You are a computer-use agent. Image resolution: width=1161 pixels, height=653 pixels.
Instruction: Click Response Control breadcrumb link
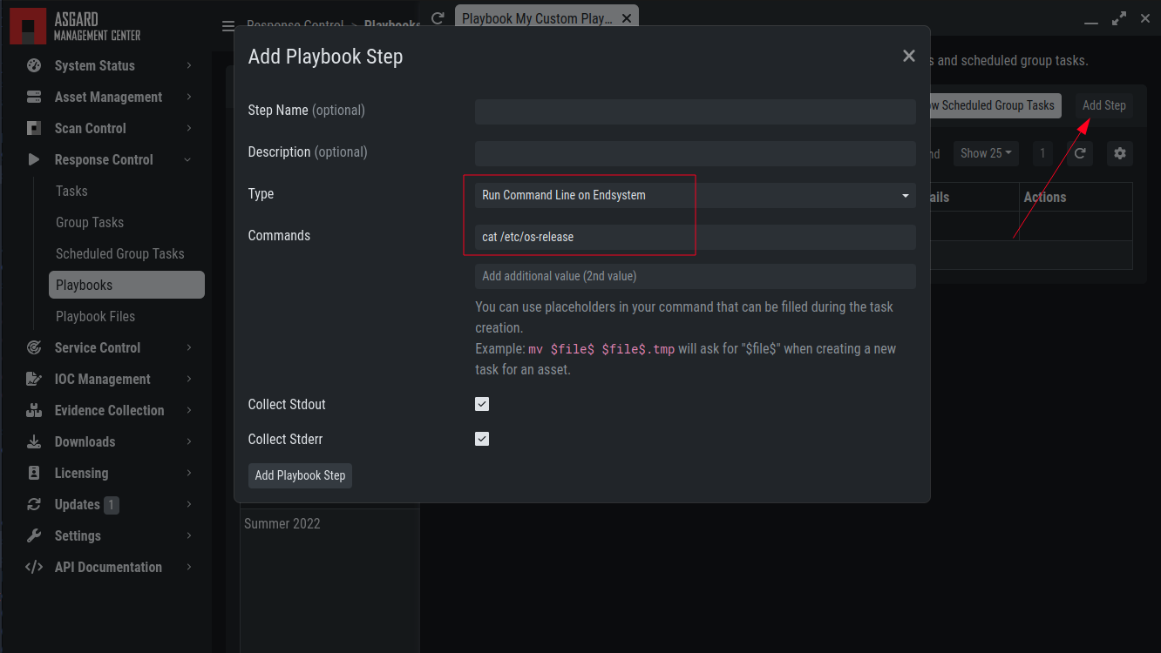295,25
